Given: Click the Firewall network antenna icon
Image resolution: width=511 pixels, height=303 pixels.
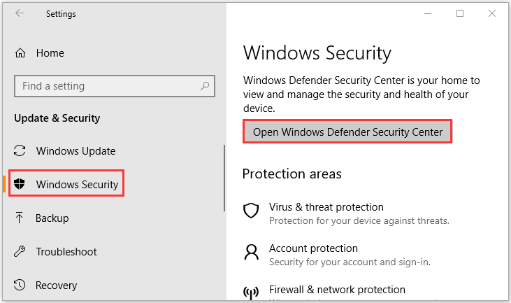Looking at the screenshot, I should click(251, 293).
